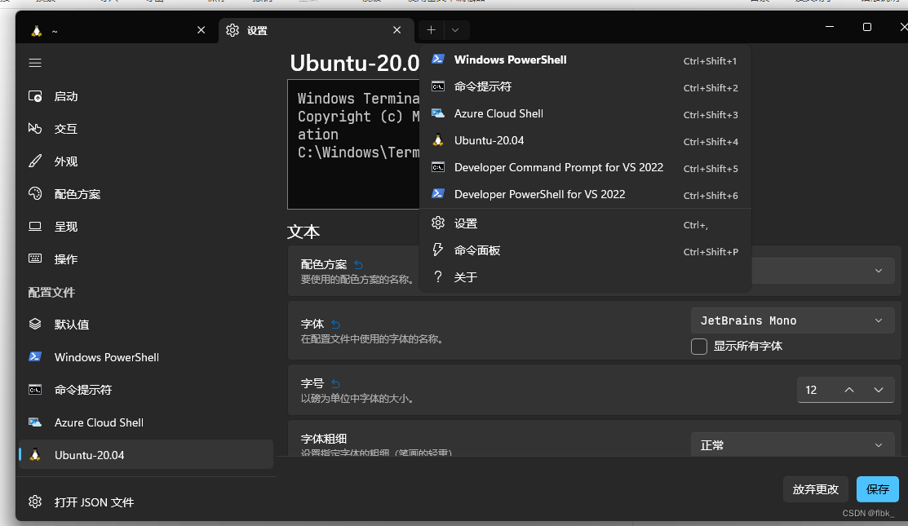Reset 字号 setting with its undo arrow
Screen dimensions: 908x526
[x=336, y=383]
